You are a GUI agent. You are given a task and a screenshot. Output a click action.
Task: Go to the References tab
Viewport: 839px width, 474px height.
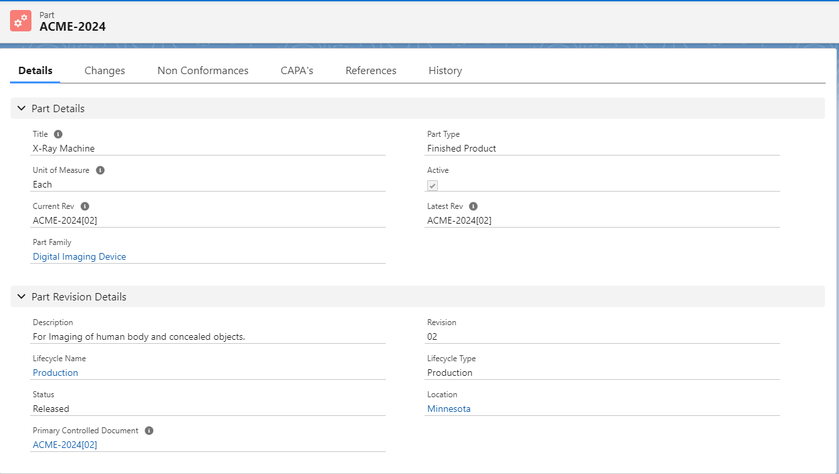coord(370,71)
